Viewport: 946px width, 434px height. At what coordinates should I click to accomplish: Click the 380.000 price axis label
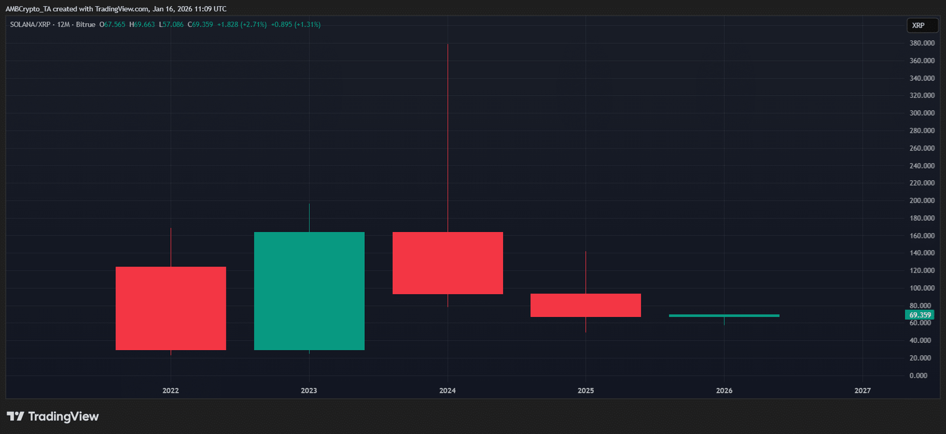tap(922, 43)
